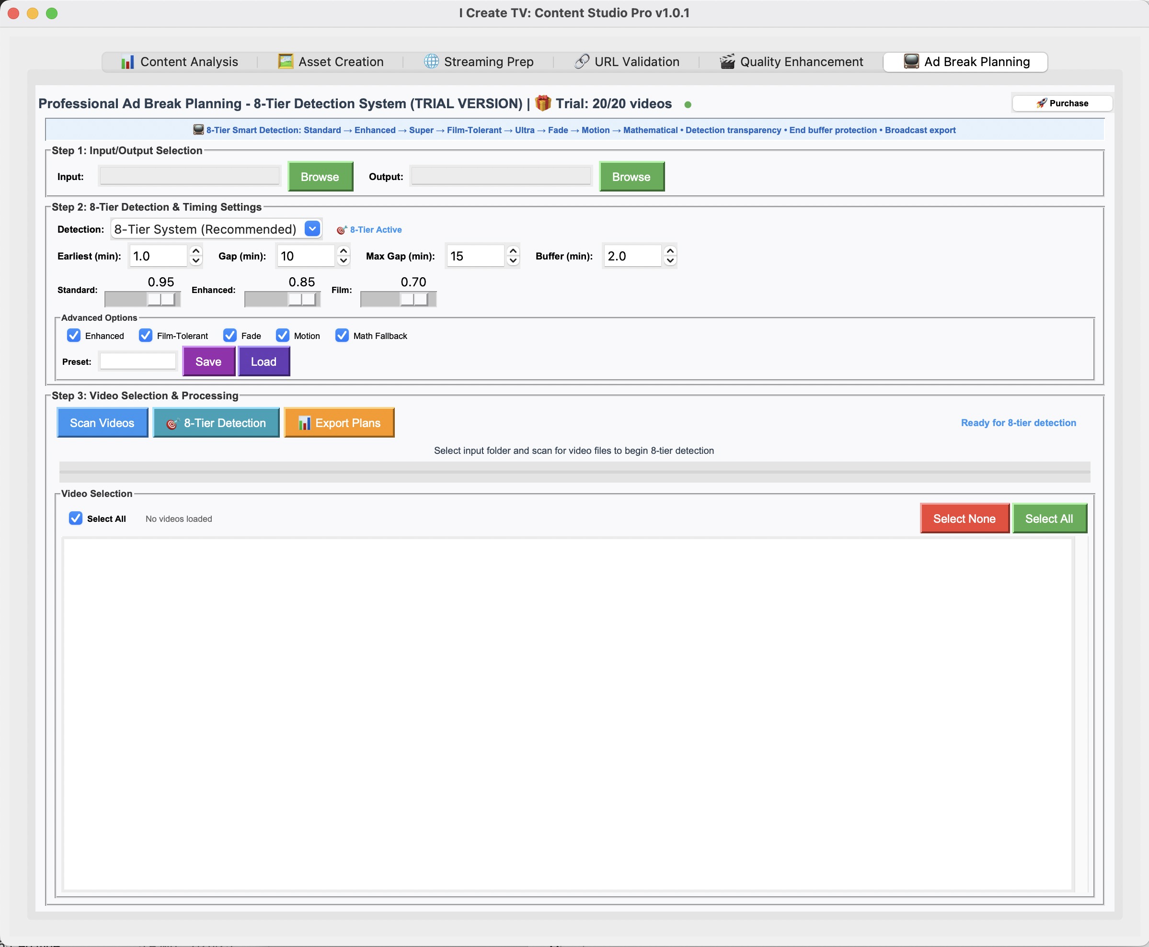The height and width of the screenshot is (947, 1149).
Task: Click the chart icon on Export Plans
Action: [x=304, y=423]
